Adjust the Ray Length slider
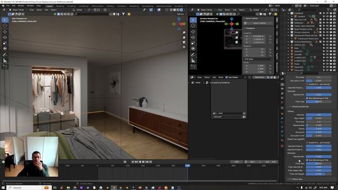 [318, 118]
